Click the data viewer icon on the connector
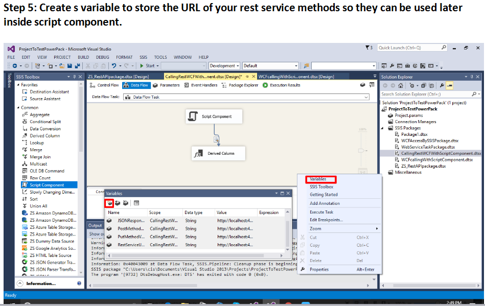The image size is (485, 306). [216, 139]
